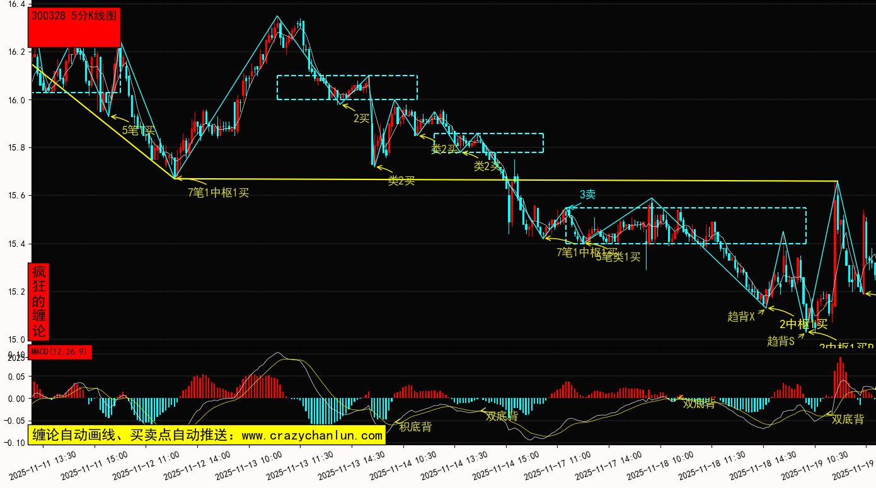876x488 pixels.
Task: Click the 300328 5分K线图 title label
Action: click(x=74, y=17)
